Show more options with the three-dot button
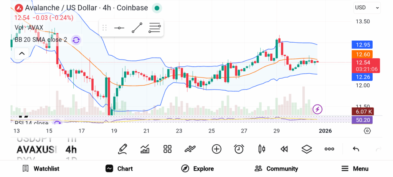This screenshot has width=393, height=177. pyautogui.click(x=329, y=149)
